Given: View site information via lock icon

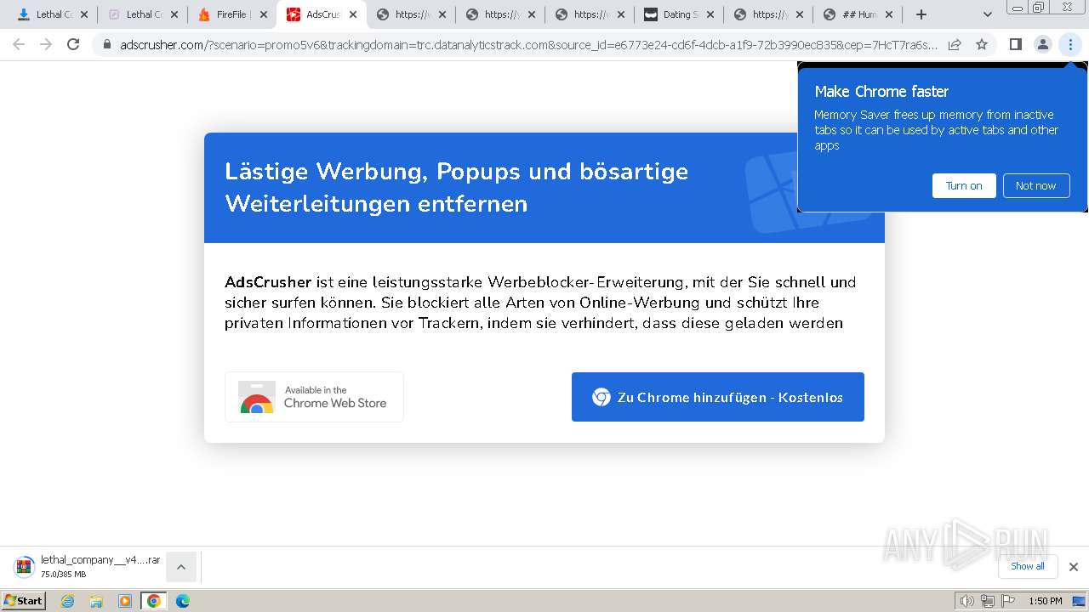Looking at the screenshot, I should pos(107,44).
